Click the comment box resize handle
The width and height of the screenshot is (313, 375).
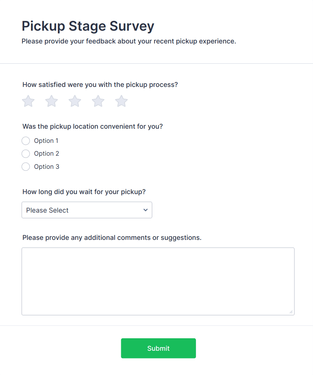pyautogui.click(x=291, y=312)
